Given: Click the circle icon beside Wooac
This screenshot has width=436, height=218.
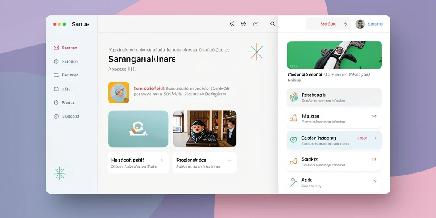Looking at the screenshot, I should coord(56,103).
